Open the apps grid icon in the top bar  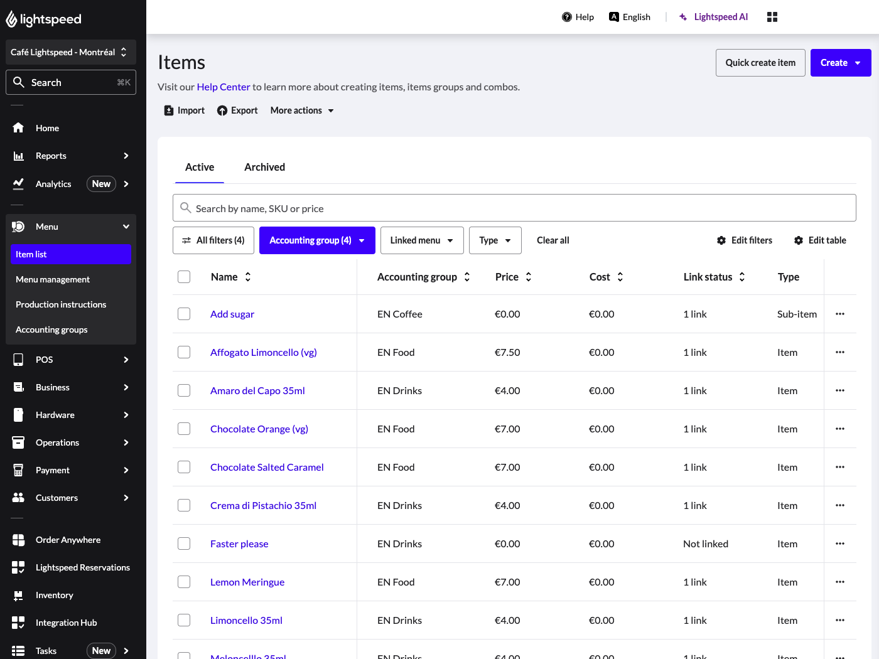(772, 17)
